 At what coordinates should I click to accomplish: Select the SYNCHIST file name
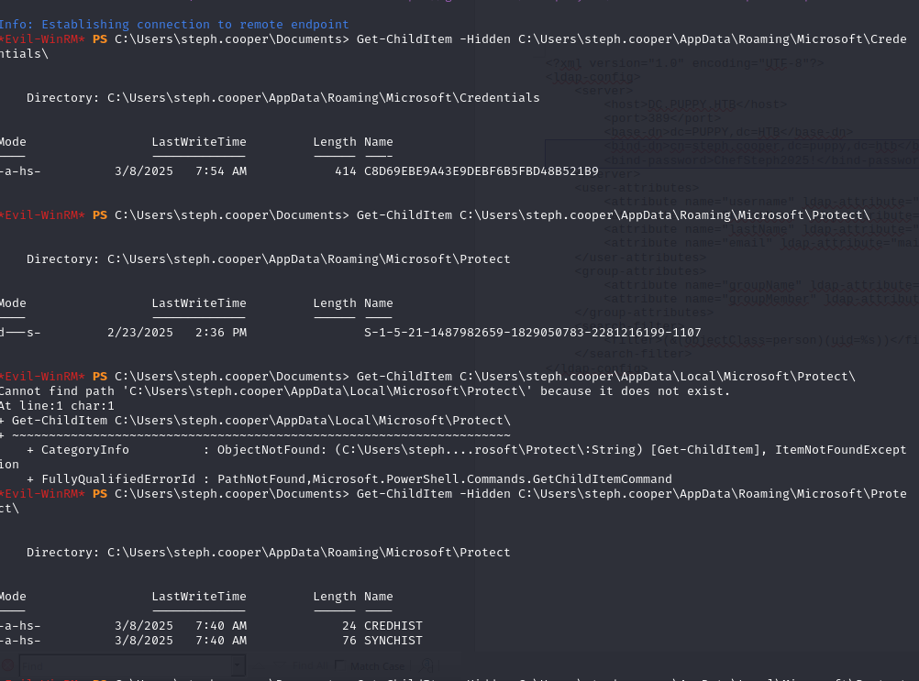pyautogui.click(x=393, y=641)
